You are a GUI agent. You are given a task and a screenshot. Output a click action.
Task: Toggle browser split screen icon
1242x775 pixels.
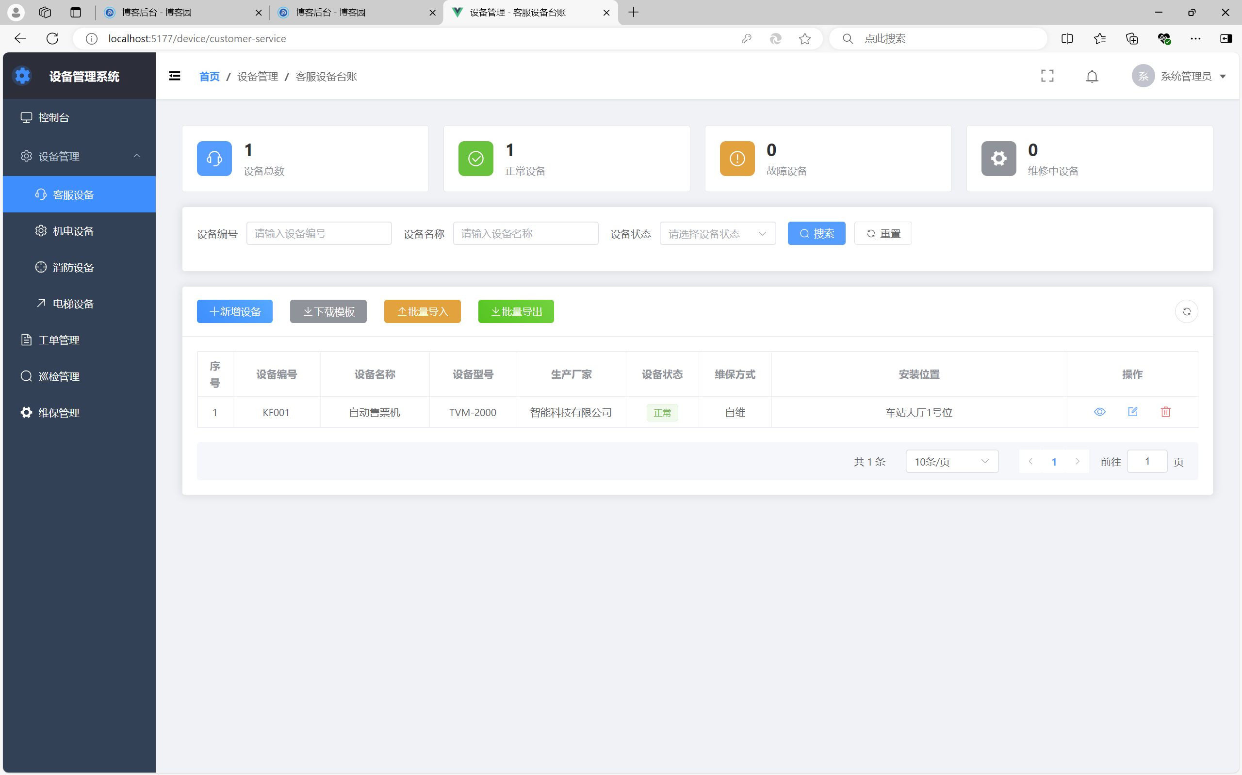click(x=1067, y=38)
